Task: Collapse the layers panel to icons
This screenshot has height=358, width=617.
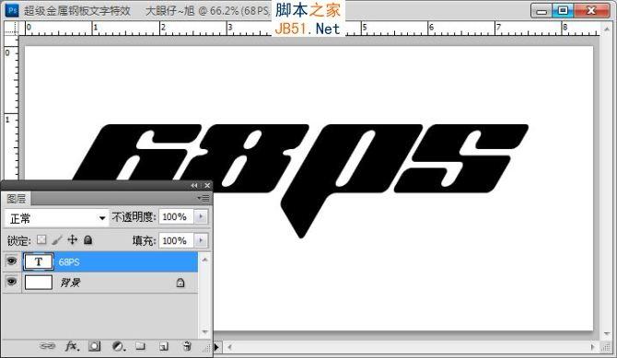Action: [x=194, y=185]
